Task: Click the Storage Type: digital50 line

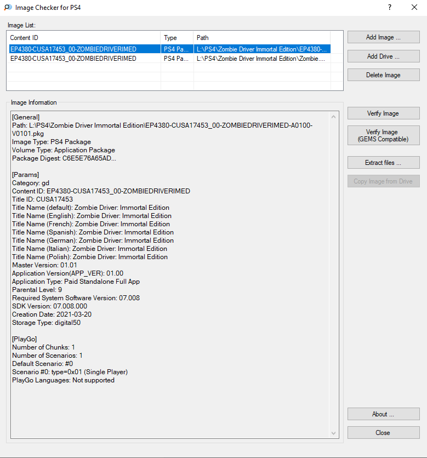Action: [x=46, y=323]
